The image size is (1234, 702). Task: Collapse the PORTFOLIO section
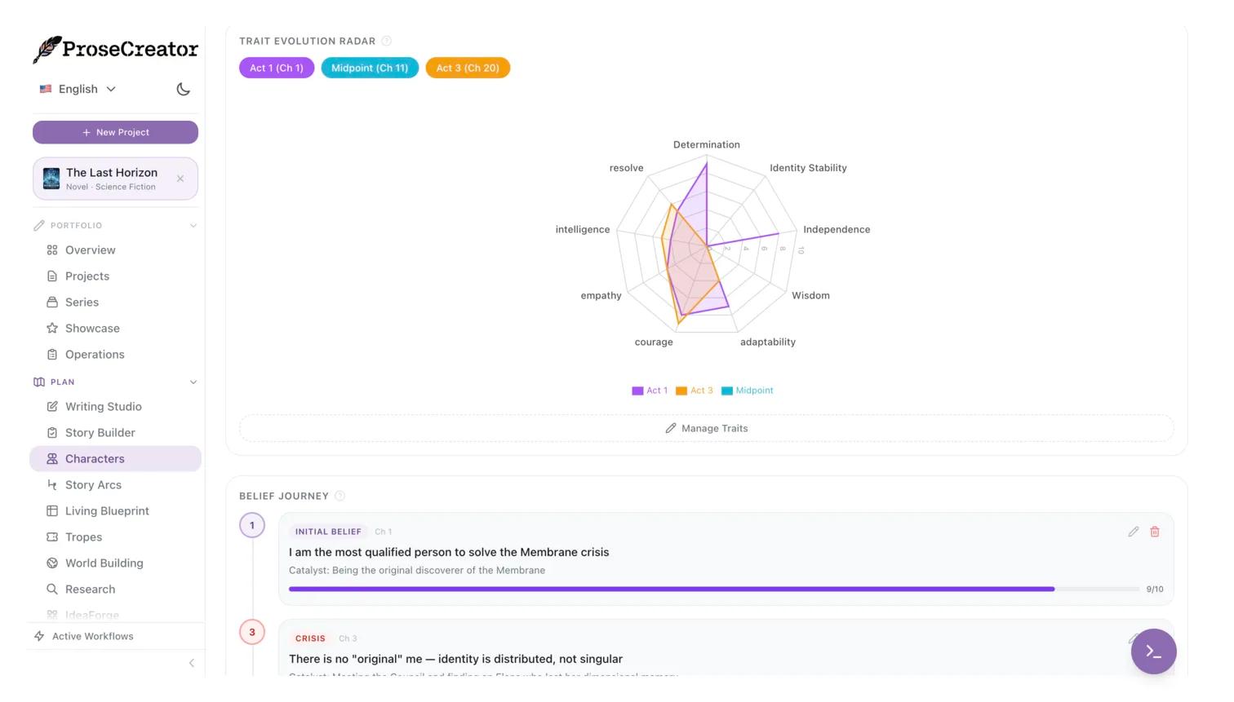pos(193,225)
